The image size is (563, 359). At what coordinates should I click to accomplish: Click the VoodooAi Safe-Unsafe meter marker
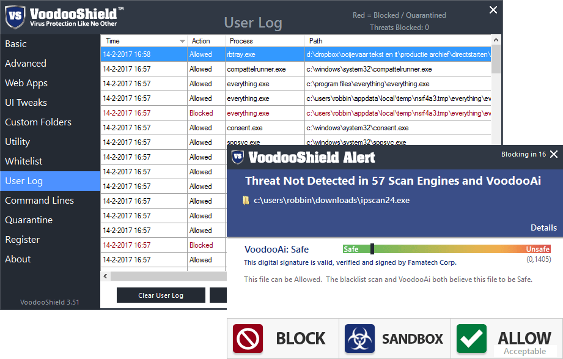(372, 249)
